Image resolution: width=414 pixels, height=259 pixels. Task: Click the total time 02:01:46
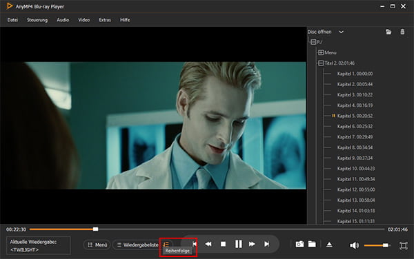pyautogui.click(x=397, y=229)
